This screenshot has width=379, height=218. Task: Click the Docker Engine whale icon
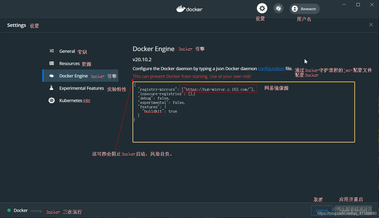(x=52, y=76)
